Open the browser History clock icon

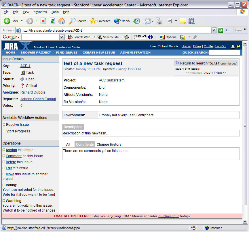[137, 21]
